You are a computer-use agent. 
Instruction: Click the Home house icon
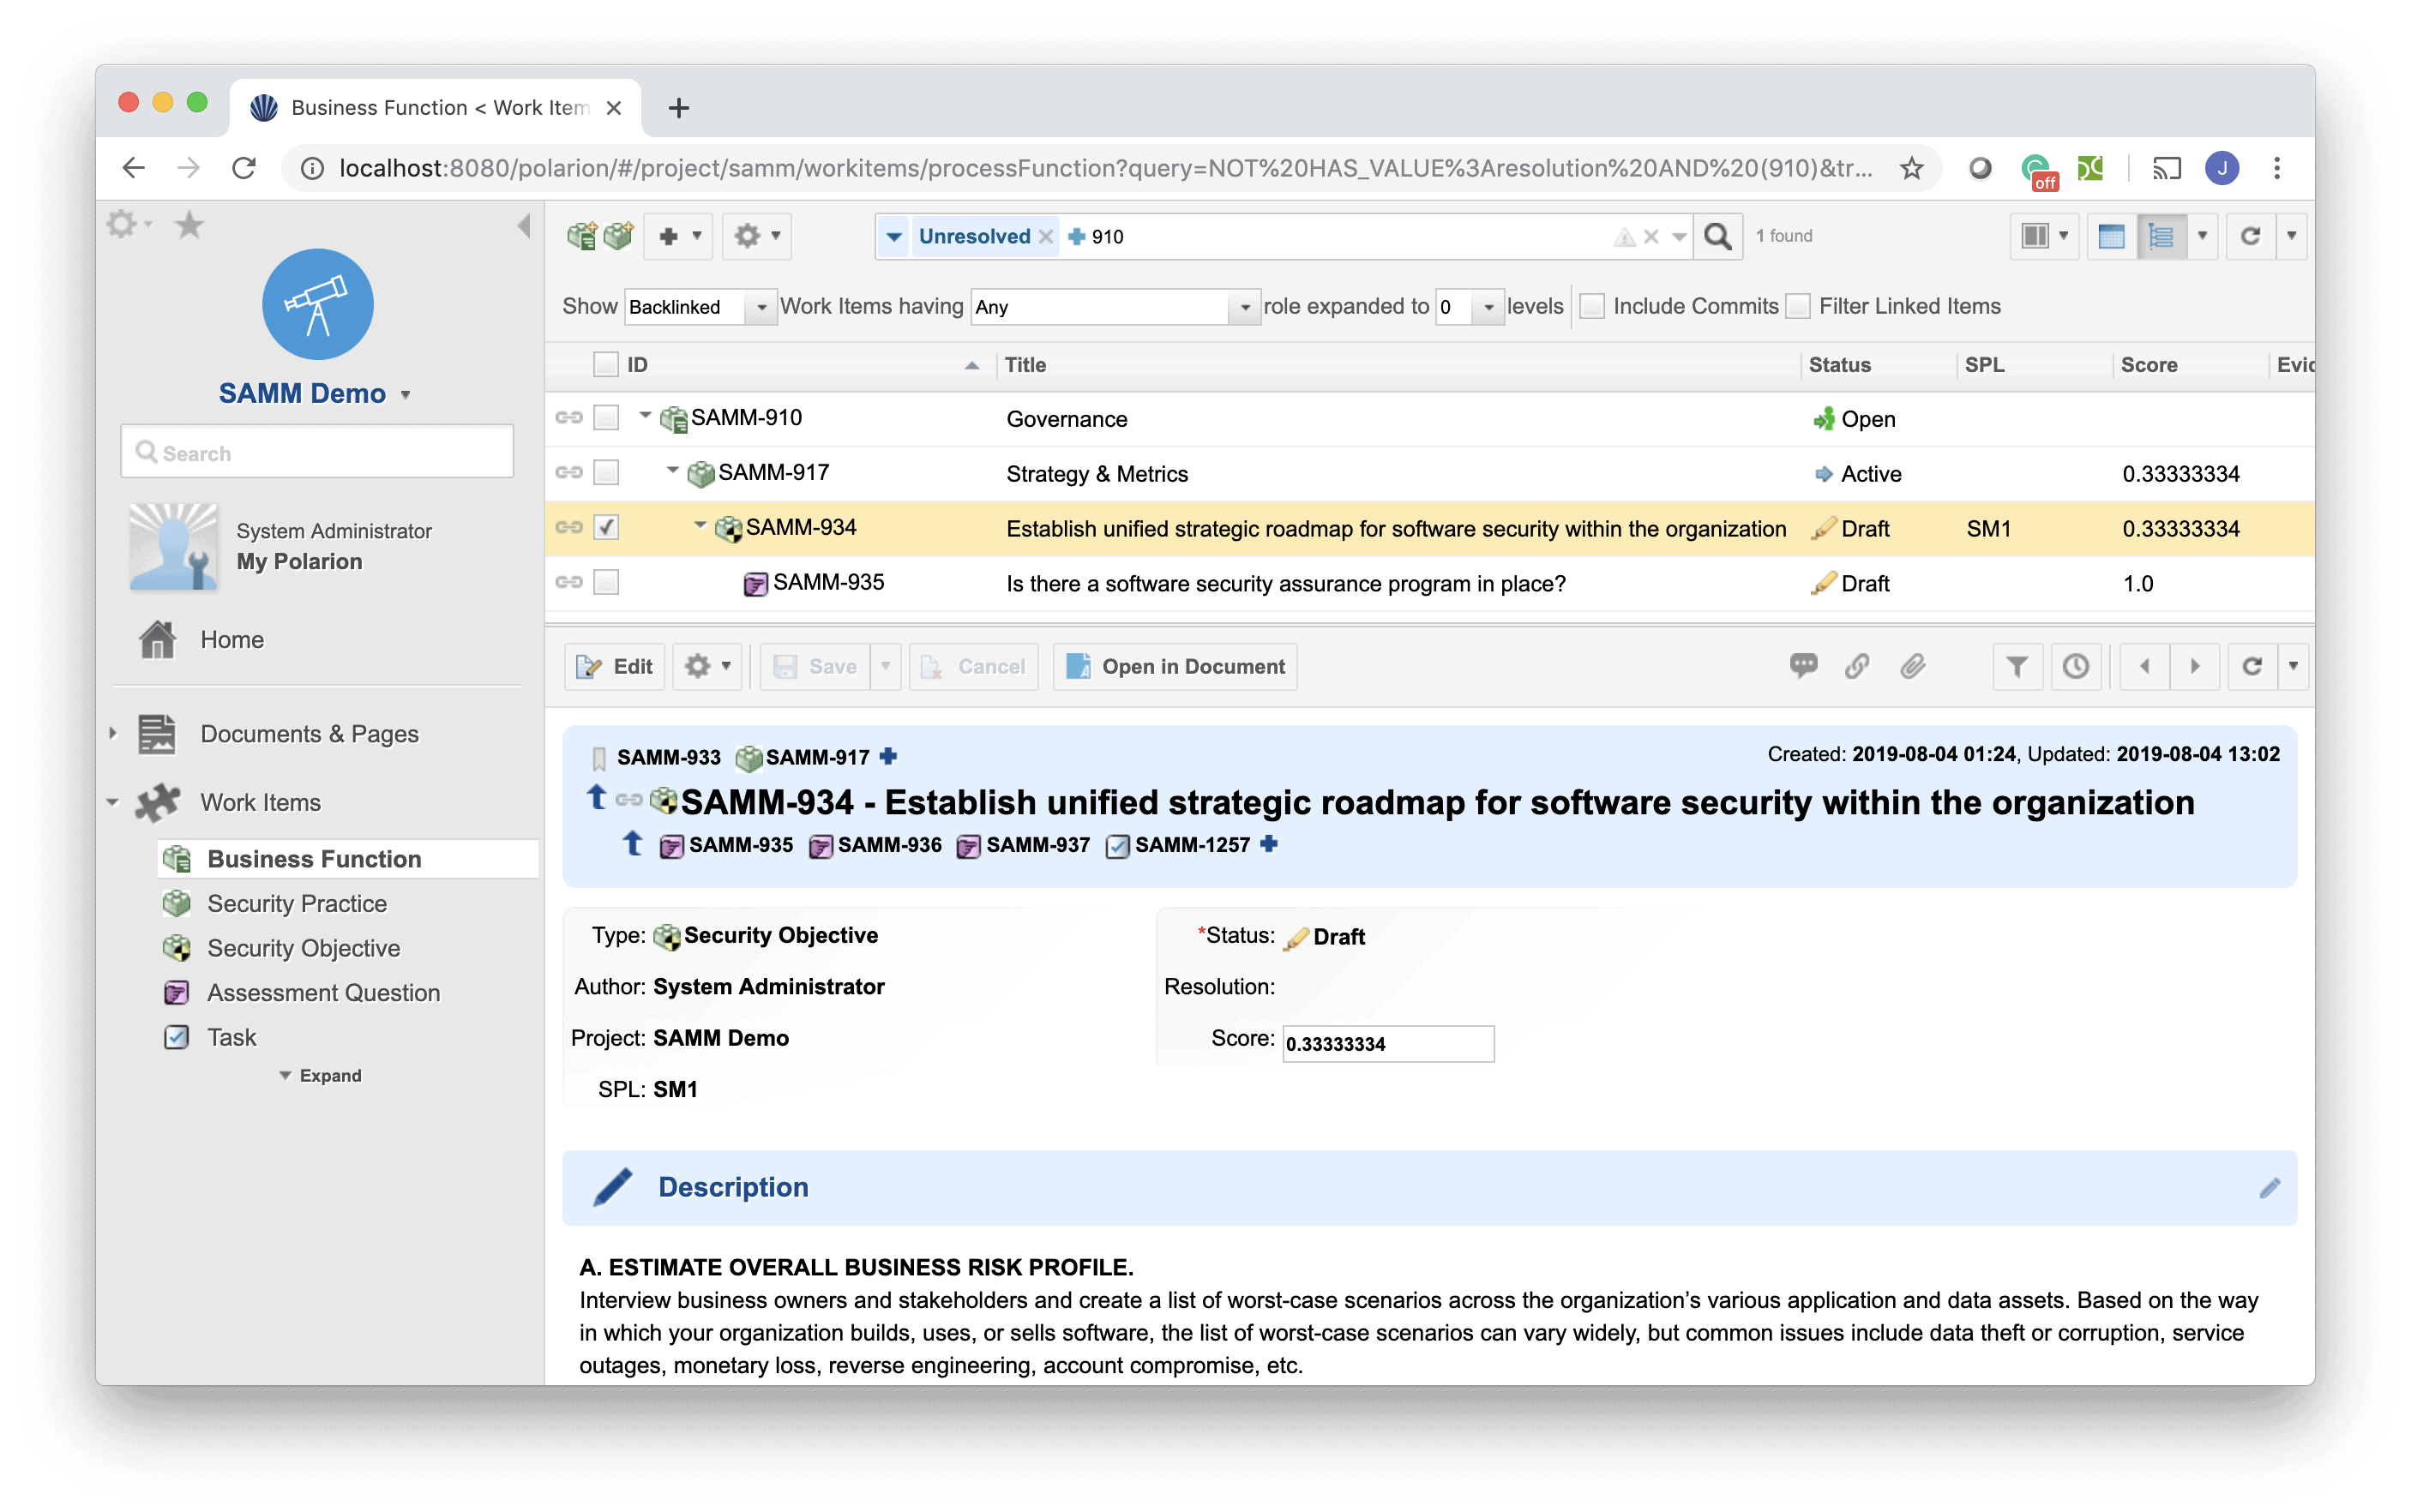tap(157, 639)
